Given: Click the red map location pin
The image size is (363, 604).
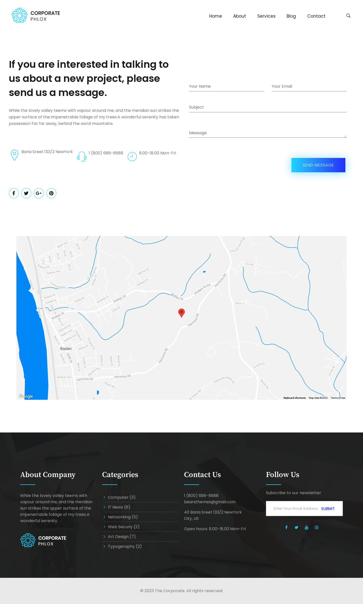Looking at the screenshot, I should tap(181, 313).
